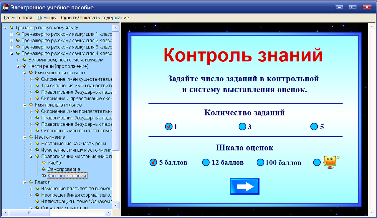
Task: Expand 'Тренажёр по русскому языку для 1 класс'
Action: pos(11,34)
